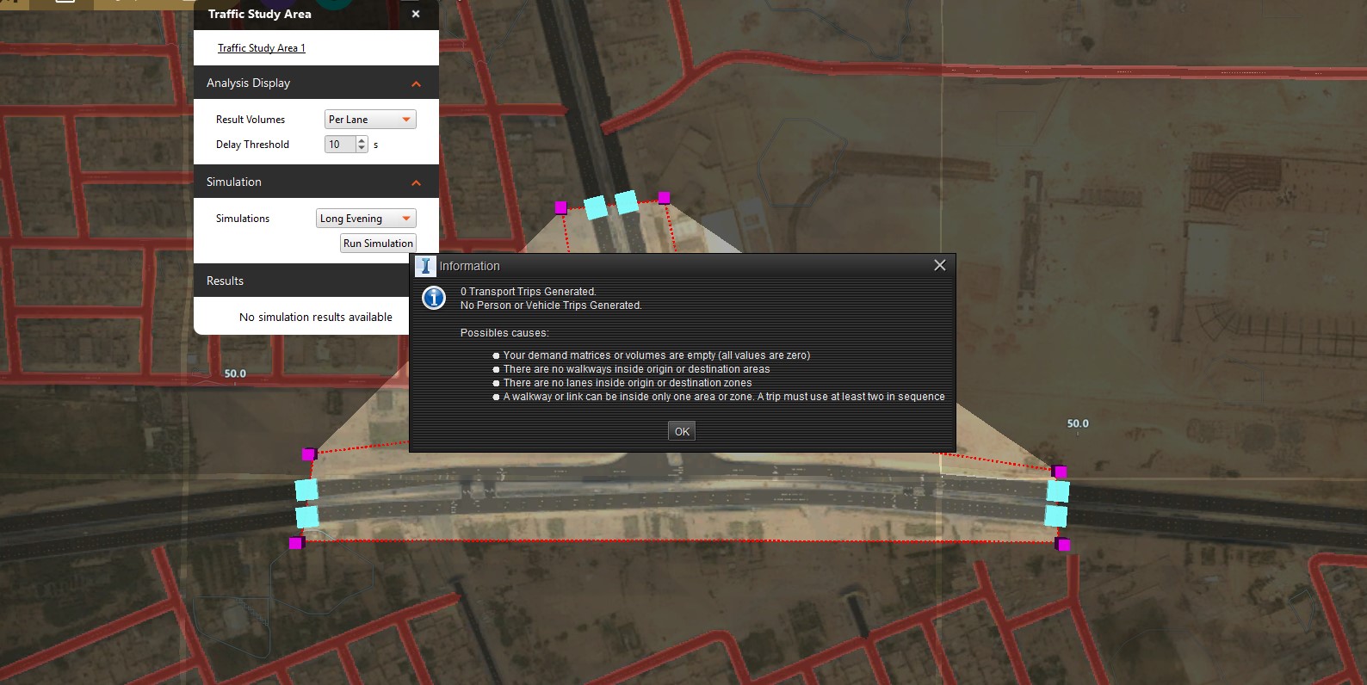1367x685 pixels.
Task: Click the 50.0 map label on the left
Action: [x=235, y=373]
